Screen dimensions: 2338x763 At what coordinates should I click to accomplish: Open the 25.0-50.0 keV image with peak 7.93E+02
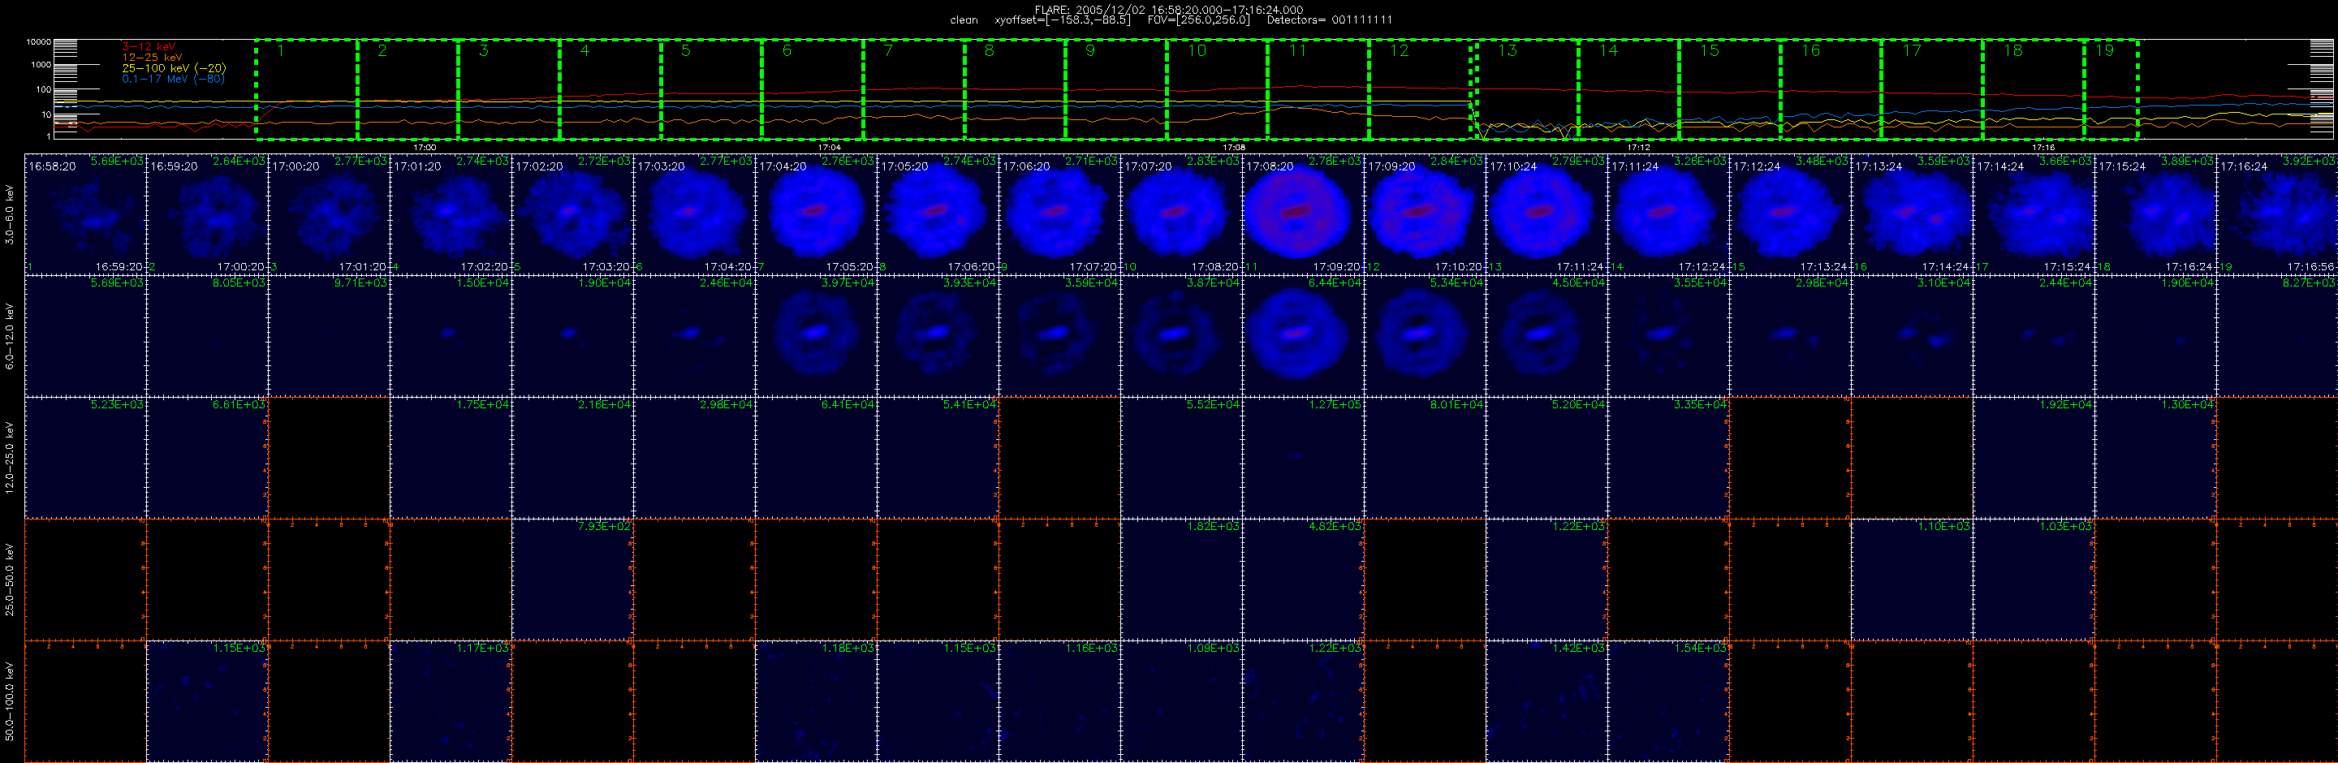click(572, 580)
